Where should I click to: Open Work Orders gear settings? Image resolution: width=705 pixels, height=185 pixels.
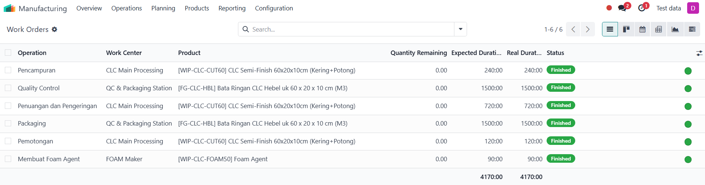pos(54,29)
